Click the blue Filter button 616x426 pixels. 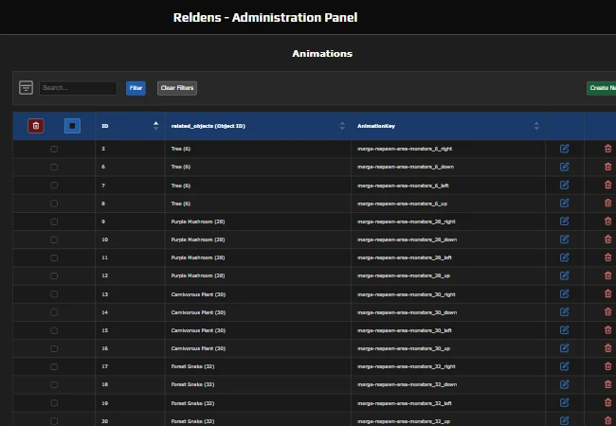136,88
